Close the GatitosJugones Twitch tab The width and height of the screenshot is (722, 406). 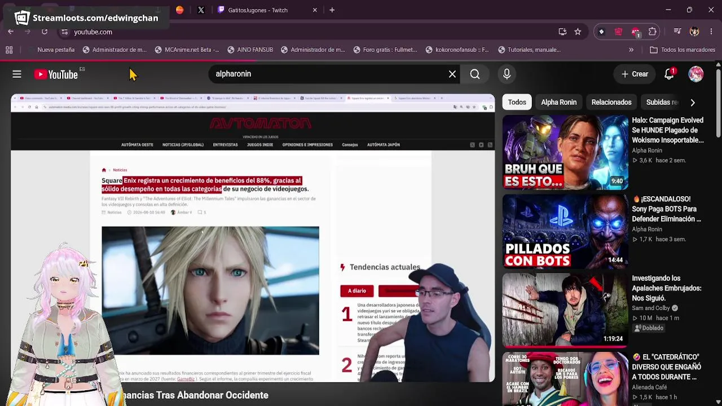point(315,10)
